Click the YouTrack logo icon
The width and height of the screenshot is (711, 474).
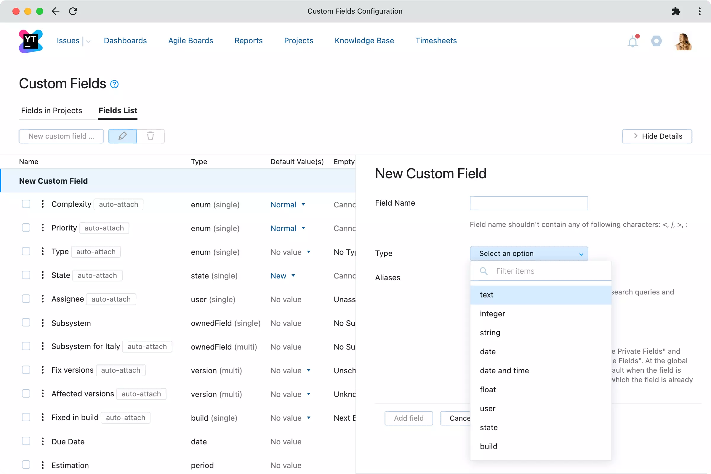tap(30, 41)
